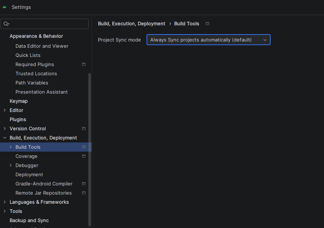
Task: Open Required Plugins settings
Action: (35, 65)
